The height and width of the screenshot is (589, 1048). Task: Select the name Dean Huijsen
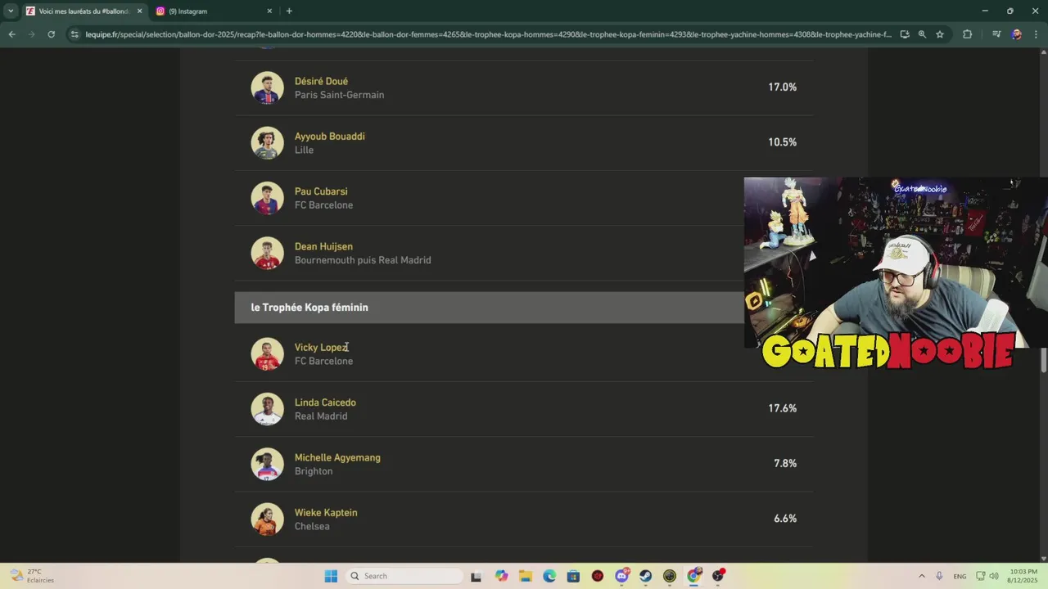click(323, 246)
